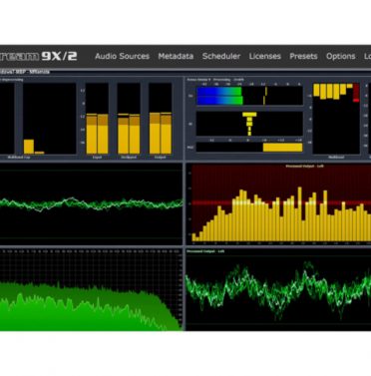Image resolution: width=371 pixels, height=376 pixels.
Task: Click the yellow stacked center-pyramid meter
Action: pyautogui.click(x=249, y=124)
